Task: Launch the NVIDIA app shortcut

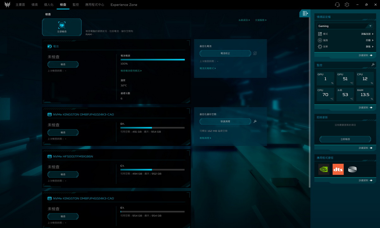Action: [324, 169]
